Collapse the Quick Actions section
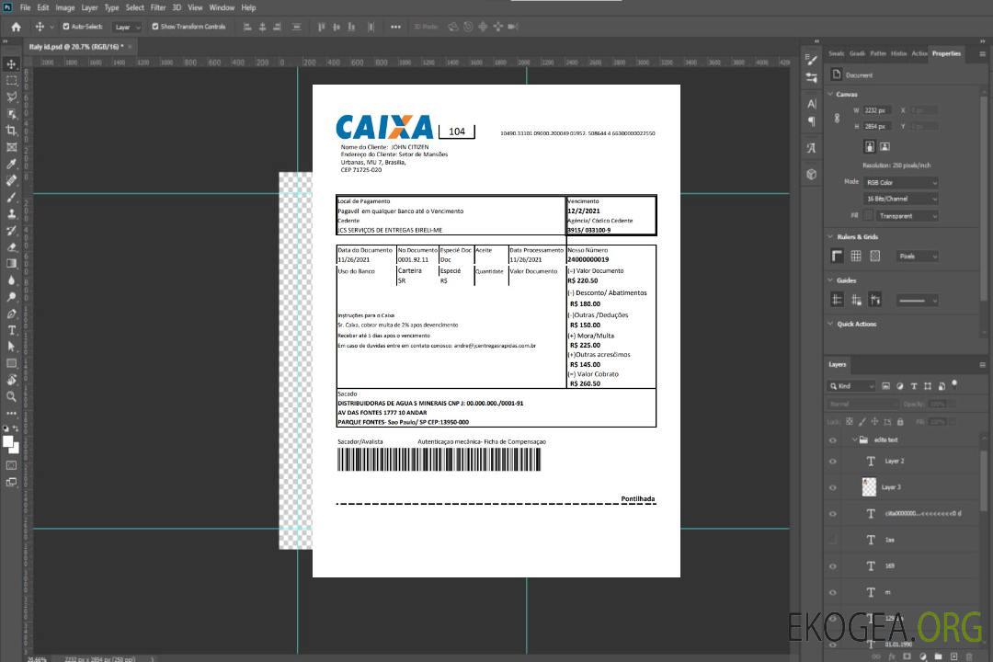Viewport: 993px width, 662px height. [x=831, y=324]
